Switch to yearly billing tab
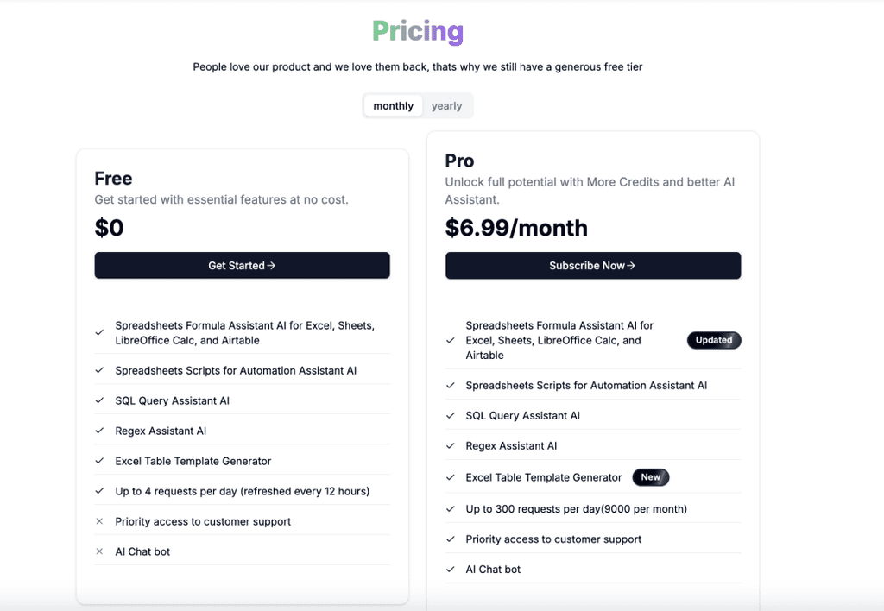Image resolution: width=884 pixels, height=611 pixels. coord(446,106)
